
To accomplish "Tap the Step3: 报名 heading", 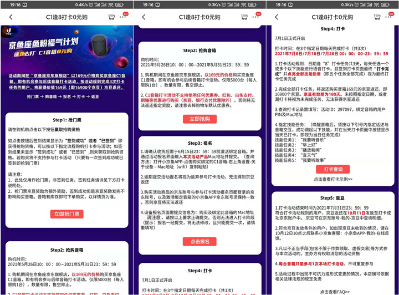I will pyautogui.click(x=199, y=143).
